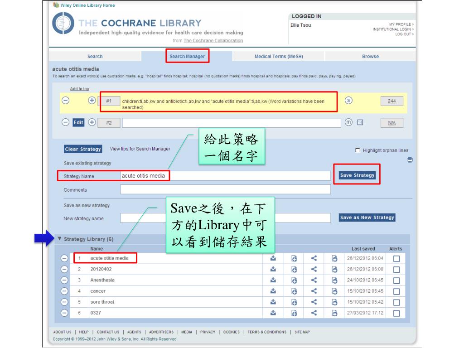Click the Cochrane Library circular logo
464x348 pixels.
tap(63, 23)
